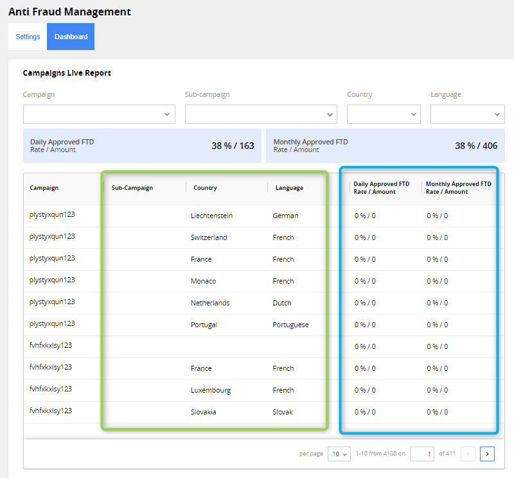Sort by the Campaign column header
This screenshot has width=514, height=478.
click(44, 187)
